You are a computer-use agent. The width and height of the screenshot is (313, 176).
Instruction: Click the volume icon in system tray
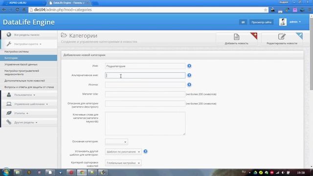(x=283, y=173)
